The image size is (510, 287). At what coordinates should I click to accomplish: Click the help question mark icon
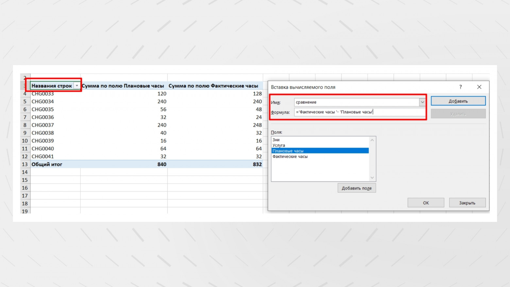[x=460, y=87]
